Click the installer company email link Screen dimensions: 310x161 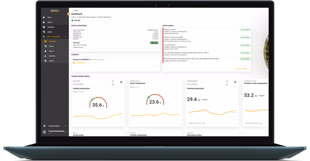click(x=80, y=63)
